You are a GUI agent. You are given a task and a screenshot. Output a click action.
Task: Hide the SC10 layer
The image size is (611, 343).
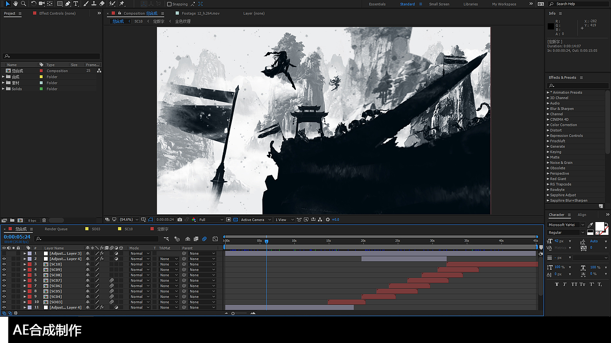pyautogui.click(x=4, y=264)
